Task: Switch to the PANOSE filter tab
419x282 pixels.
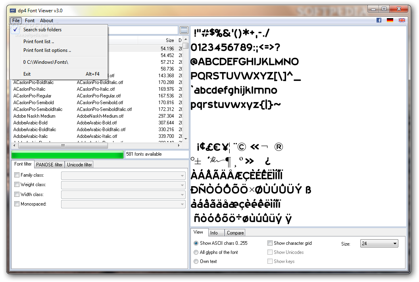Action: pyautogui.click(x=49, y=165)
